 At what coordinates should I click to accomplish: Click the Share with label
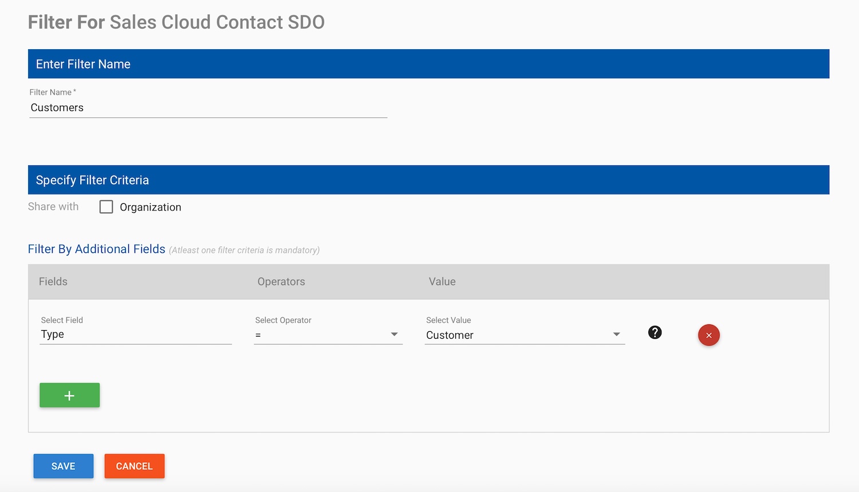53,207
